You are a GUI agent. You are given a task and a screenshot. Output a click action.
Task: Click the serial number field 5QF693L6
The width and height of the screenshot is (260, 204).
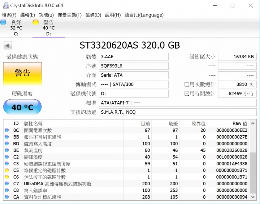coord(134,66)
